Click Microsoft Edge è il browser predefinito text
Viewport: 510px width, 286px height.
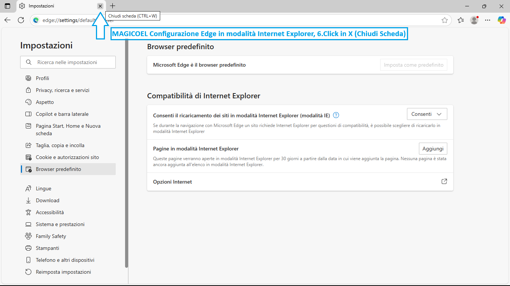tap(199, 65)
